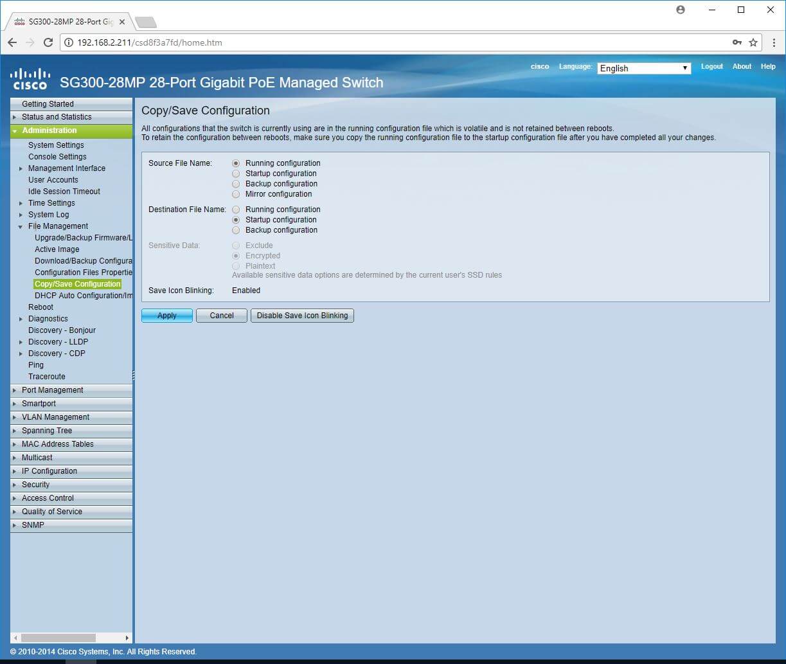The height and width of the screenshot is (664, 786).
Task: Open the Help link
Action: (768, 66)
